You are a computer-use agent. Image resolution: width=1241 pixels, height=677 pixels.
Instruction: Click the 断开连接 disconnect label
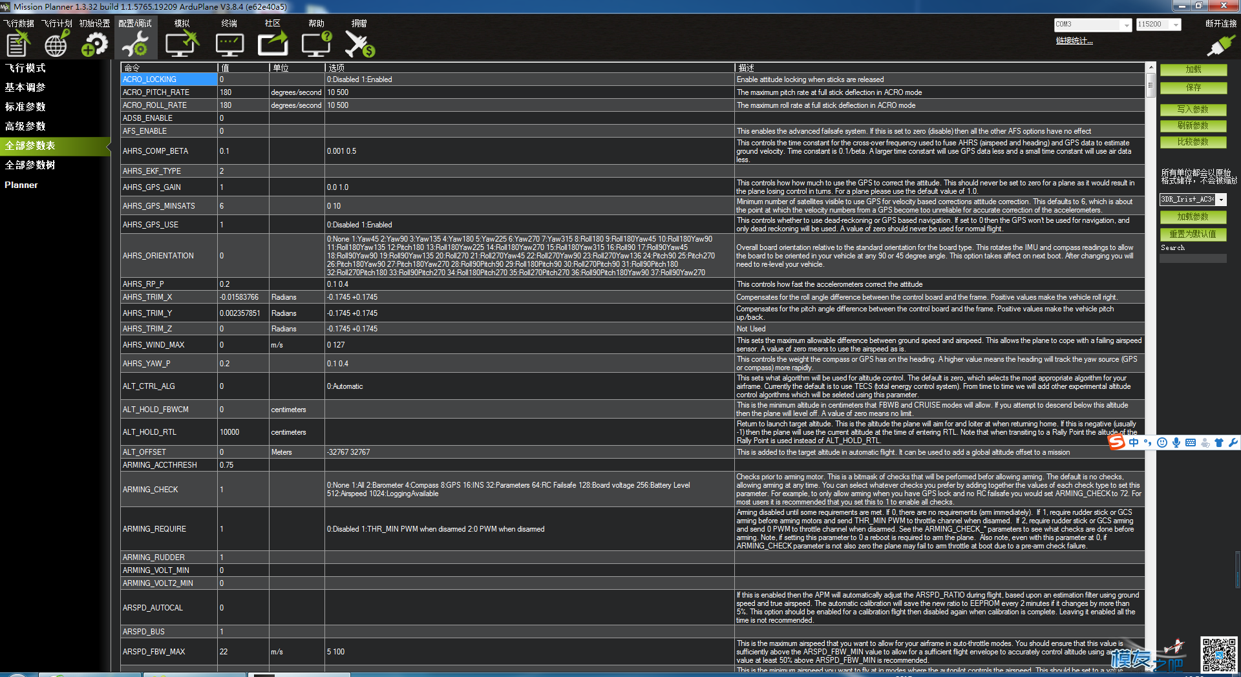(1220, 23)
